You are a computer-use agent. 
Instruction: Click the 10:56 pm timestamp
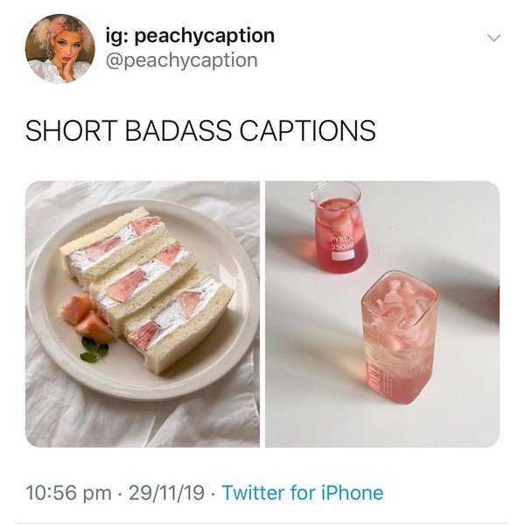(x=68, y=493)
